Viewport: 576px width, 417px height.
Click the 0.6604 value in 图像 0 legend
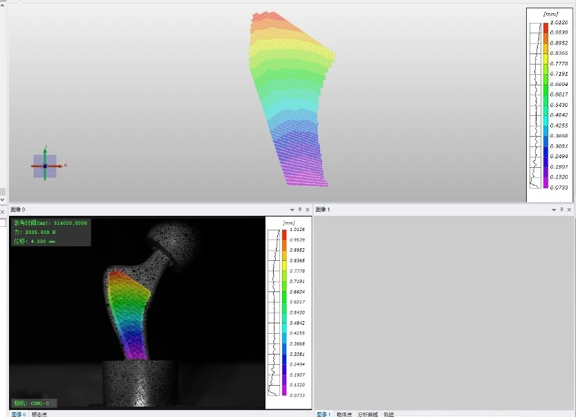pos(297,291)
